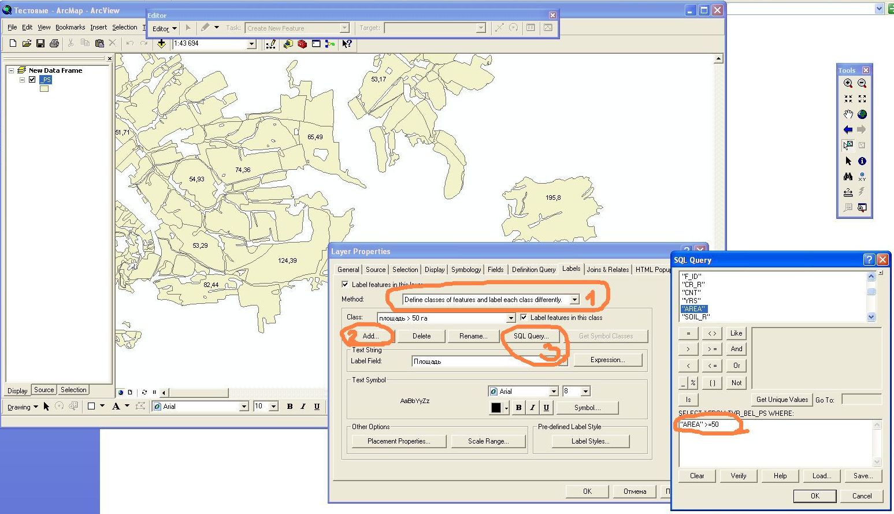894x514 pixels.
Task: Click Get Unique Values button
Action: coord(782,400)
